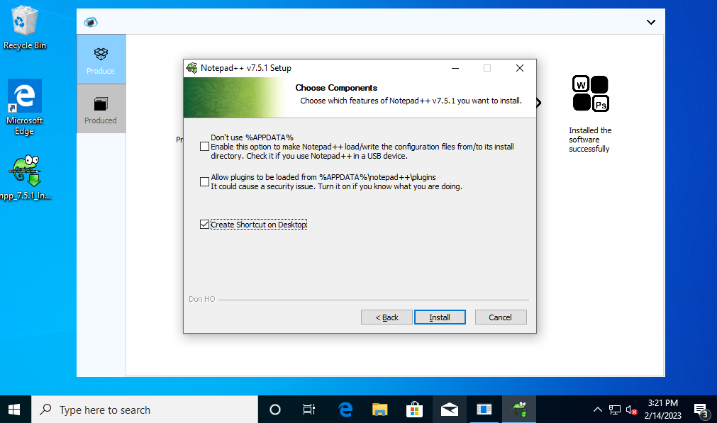Click 'Installed the software successfully' text

pyautogui.click(x=590, y=140)
